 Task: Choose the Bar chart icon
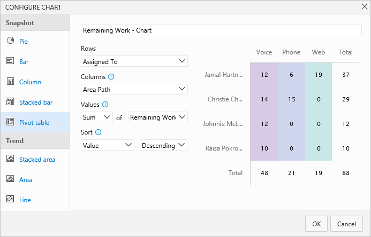[x=10, y=61]
